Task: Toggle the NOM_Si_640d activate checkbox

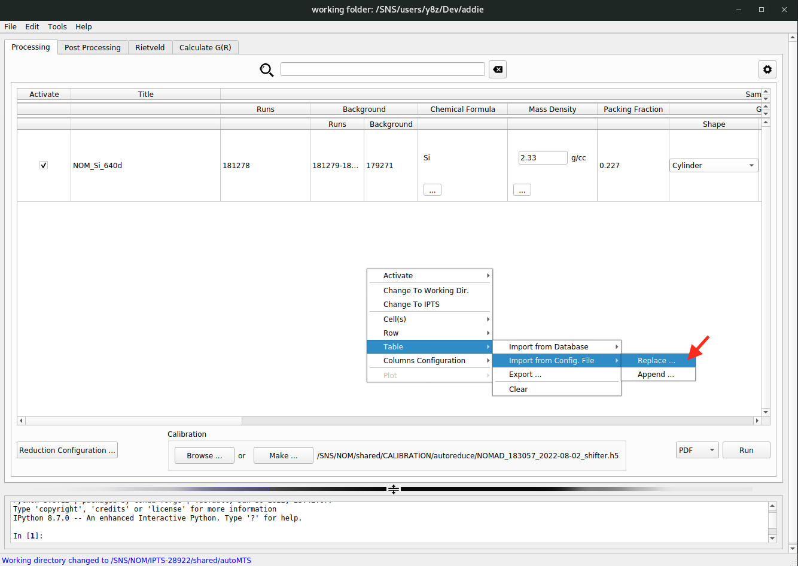Action: tap(44, 165)
